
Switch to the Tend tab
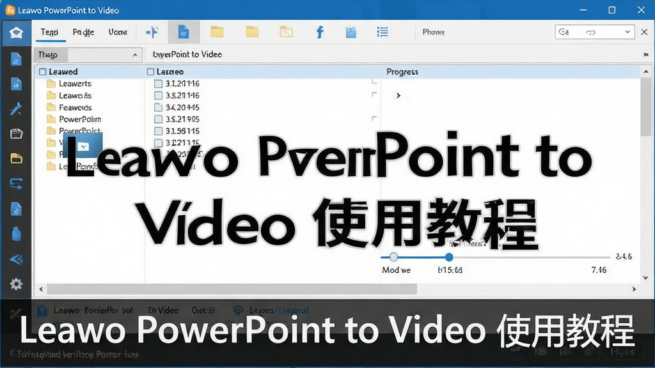[x=49, y=32]
